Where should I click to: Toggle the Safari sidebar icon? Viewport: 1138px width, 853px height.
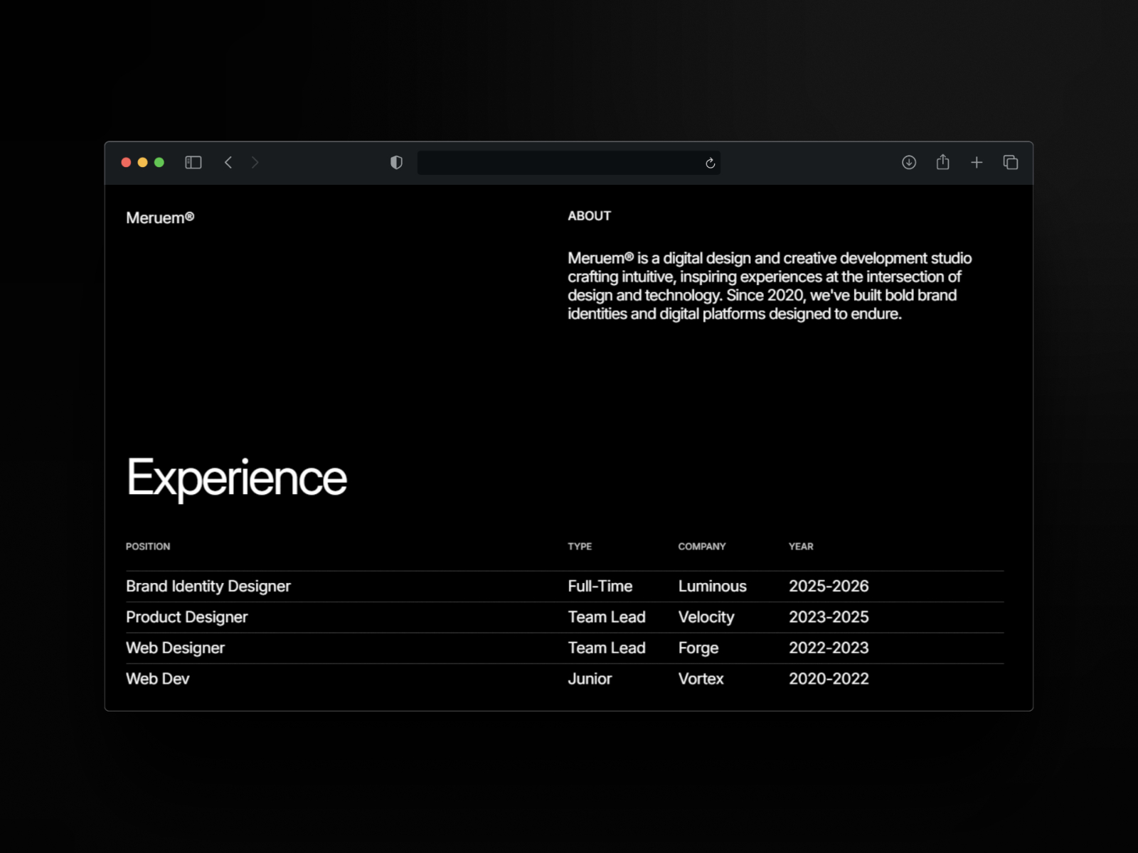pyautogui.click(x=193, y=163)
